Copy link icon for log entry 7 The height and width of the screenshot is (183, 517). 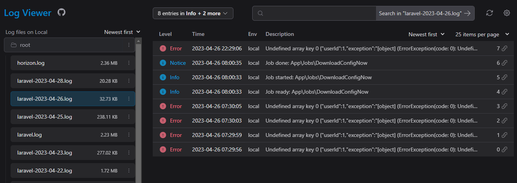[504, 48]
